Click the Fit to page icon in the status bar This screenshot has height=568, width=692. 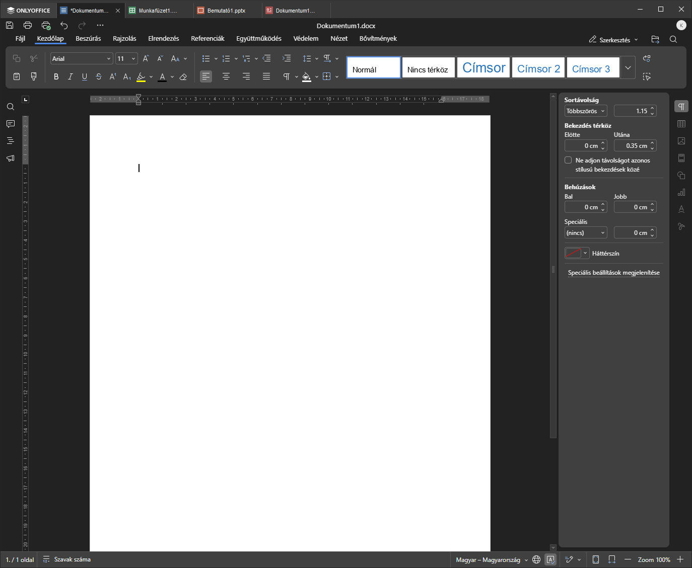[596, 559]
